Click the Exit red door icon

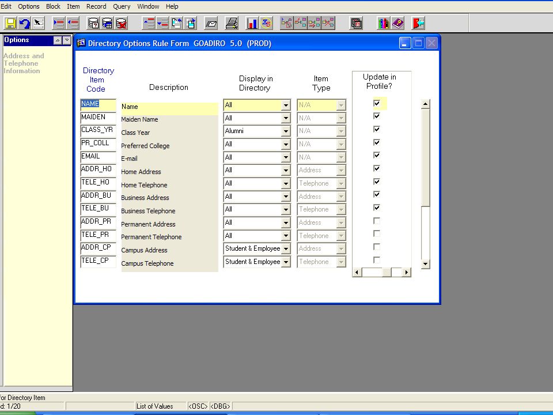[418, 24]
